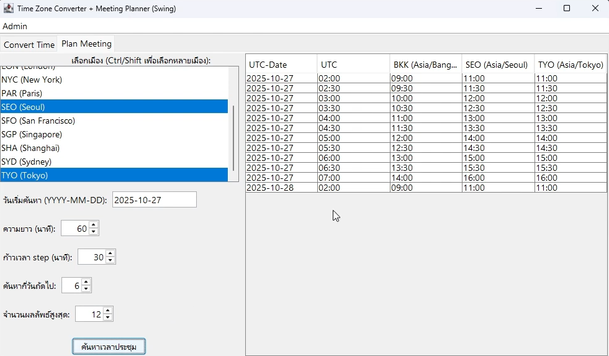Click the start date input field

coord(154,199)
